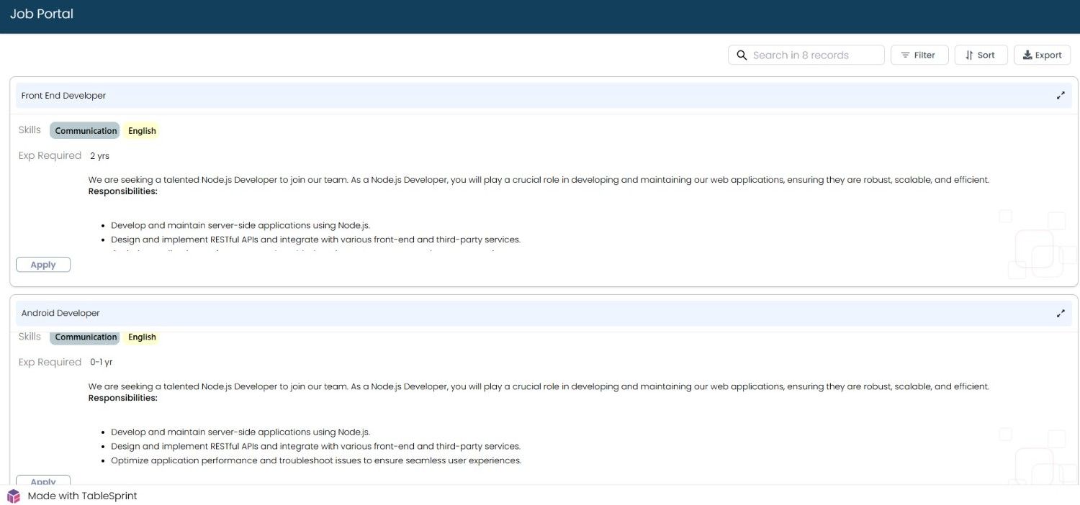Open the Front End Developer title header

63,96
